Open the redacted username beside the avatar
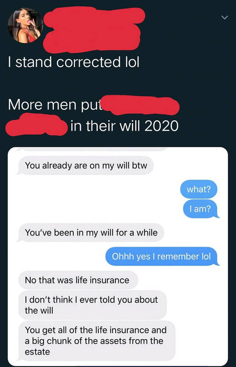The height and width of the screenshot is (367, 236). click(94, 29)
